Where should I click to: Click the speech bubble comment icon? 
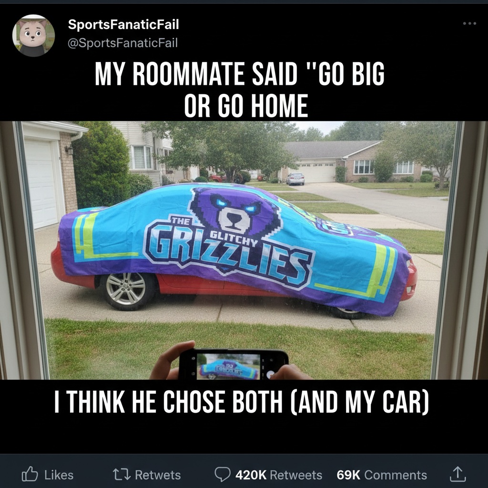[222, 474]
